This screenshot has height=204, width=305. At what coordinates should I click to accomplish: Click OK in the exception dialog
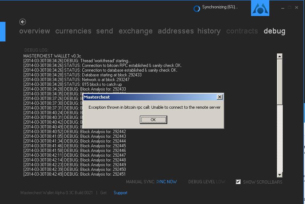coord(153,120)
